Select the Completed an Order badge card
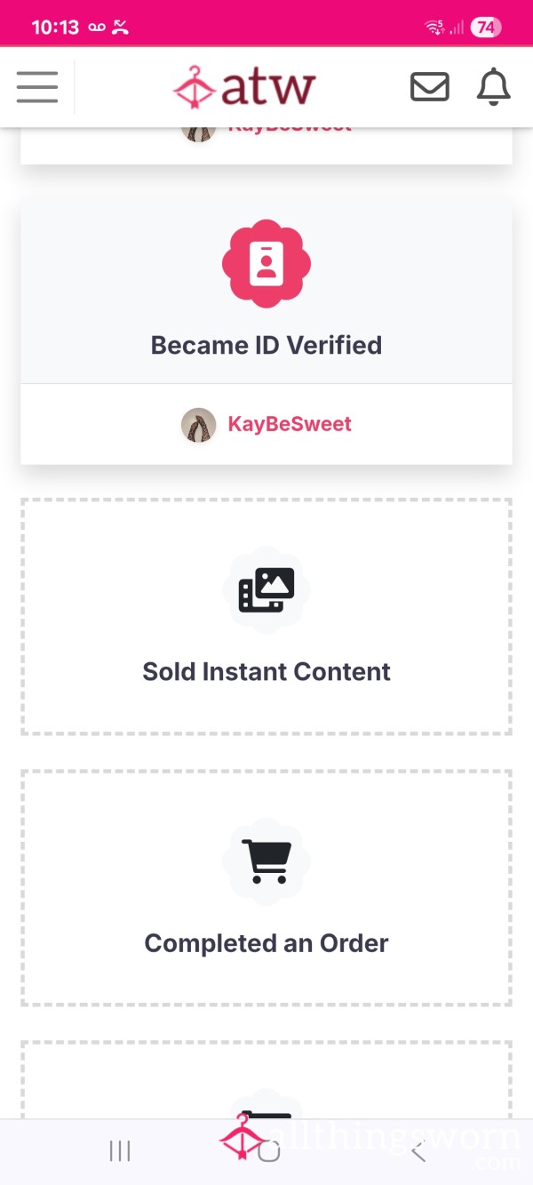The image size is (533, 1185). 266,888
